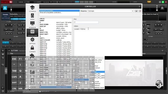168x94 pixels.
Task: Select the SHIFT+F12 sampler 12 row
Action: [x=55, y=48]
